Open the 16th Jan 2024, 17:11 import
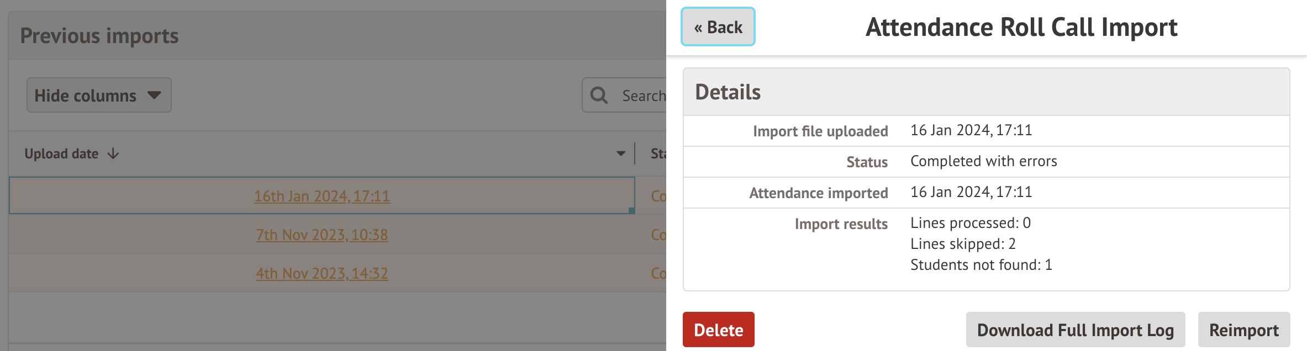 click(x=322, y=196)
